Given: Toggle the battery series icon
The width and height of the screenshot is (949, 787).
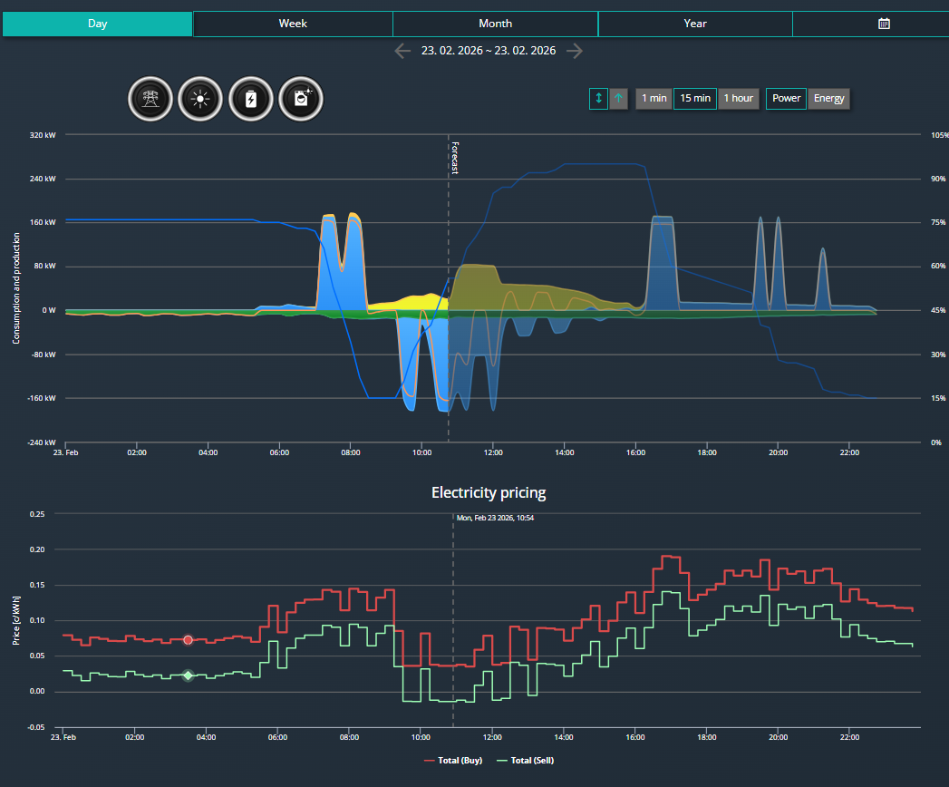Looking at the screenshot, I should (250, 99).
